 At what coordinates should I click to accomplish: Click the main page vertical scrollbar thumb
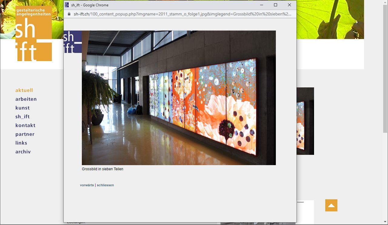click(385, 67)
